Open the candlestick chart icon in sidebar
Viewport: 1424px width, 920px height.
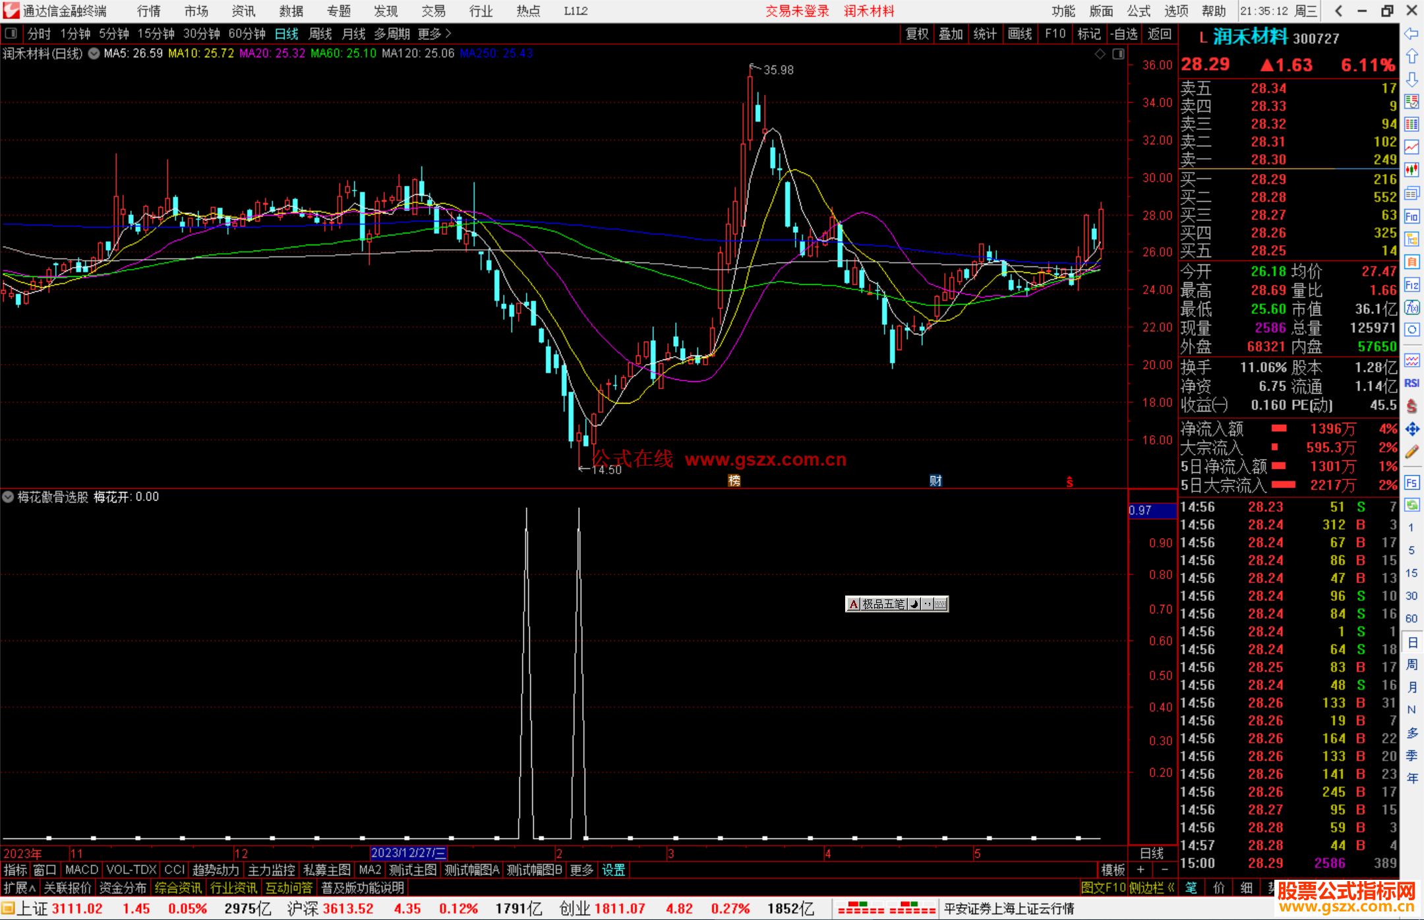[1411, 170]
